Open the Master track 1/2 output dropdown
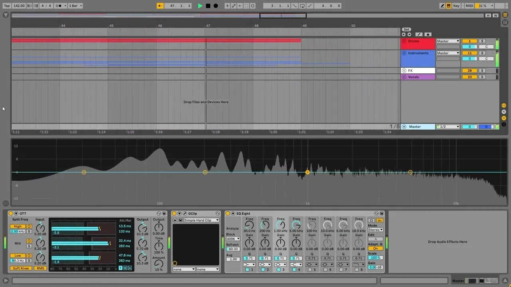The height and width of the screenshot is (287, 511). point(448,127)
